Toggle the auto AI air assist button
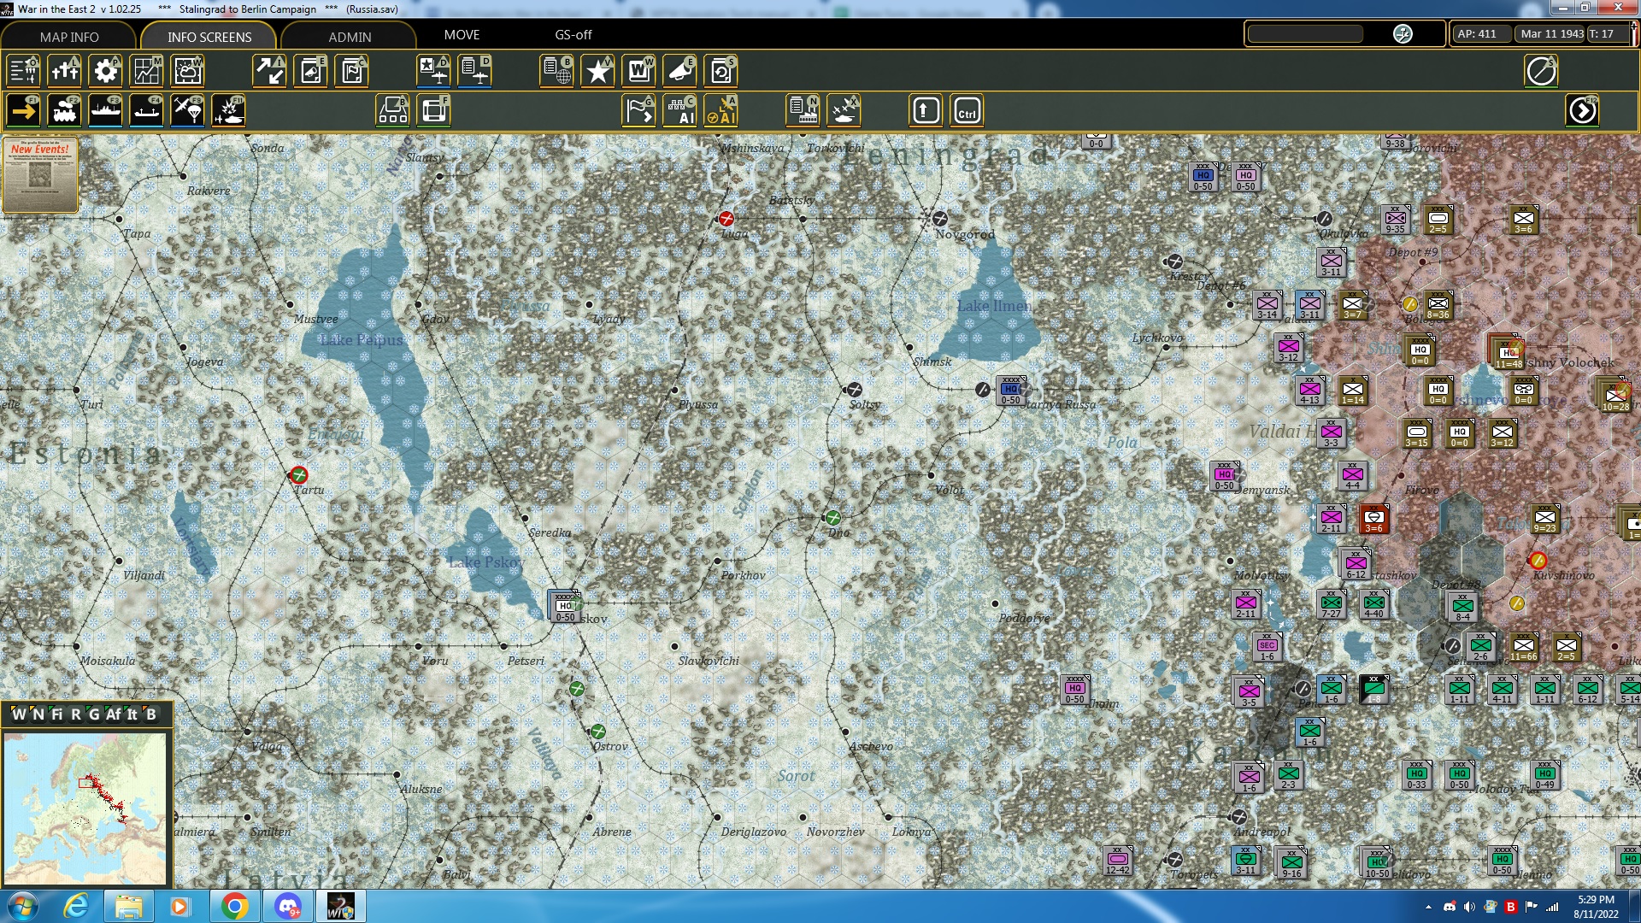The image size is (1641, 923). coord(721,111)
